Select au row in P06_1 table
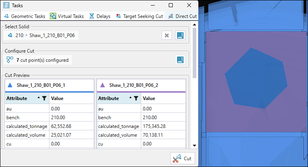 click(49, 108)
